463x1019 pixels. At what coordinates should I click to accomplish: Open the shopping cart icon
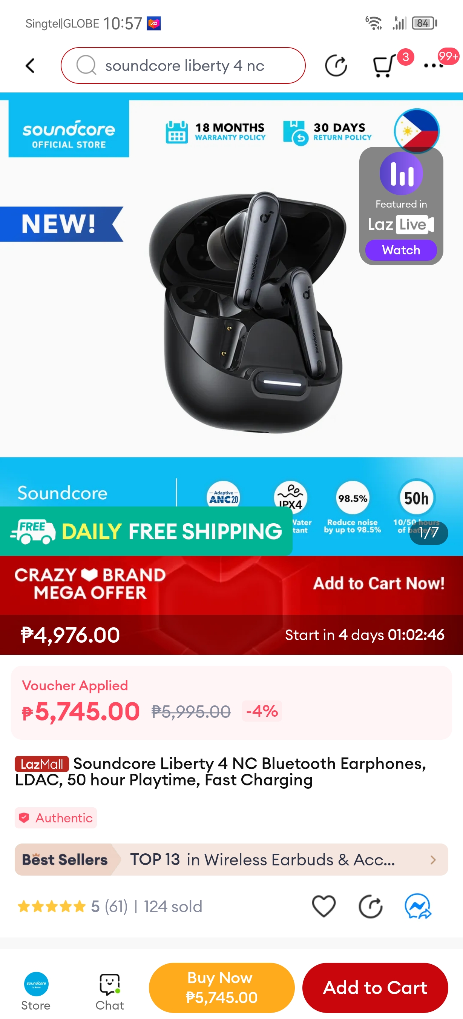tap(384, 66)
